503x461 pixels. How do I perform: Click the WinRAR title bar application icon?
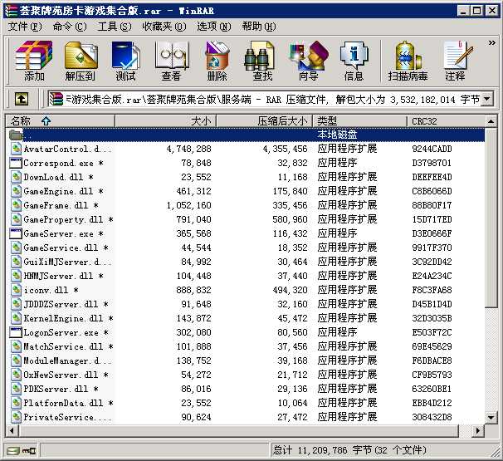tap(11, 11)
